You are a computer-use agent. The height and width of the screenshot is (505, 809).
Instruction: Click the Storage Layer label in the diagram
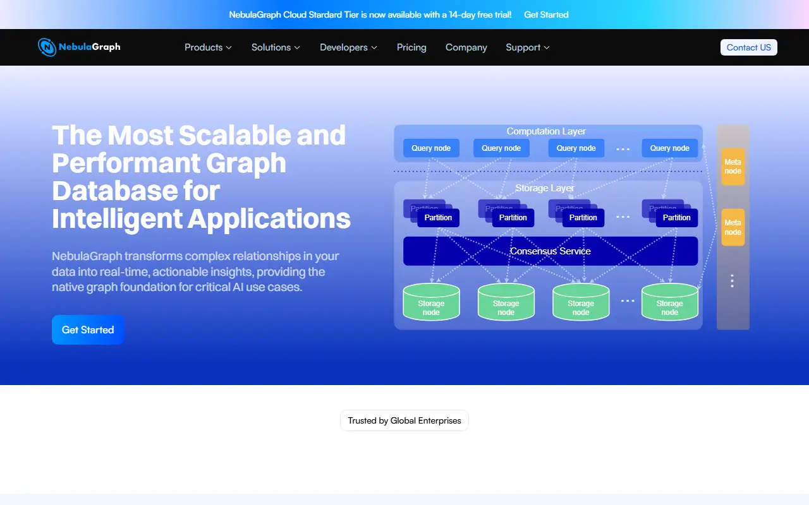click(545, 188)
